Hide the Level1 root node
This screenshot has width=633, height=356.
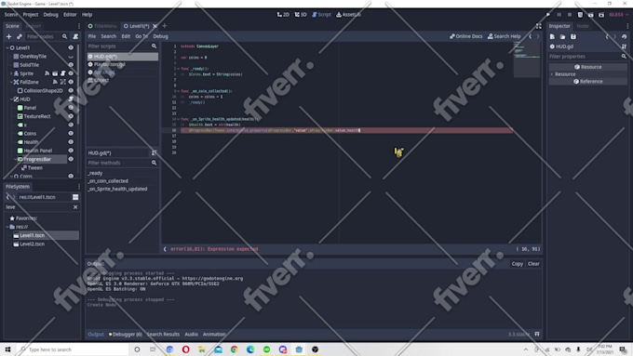click(71, 47)
